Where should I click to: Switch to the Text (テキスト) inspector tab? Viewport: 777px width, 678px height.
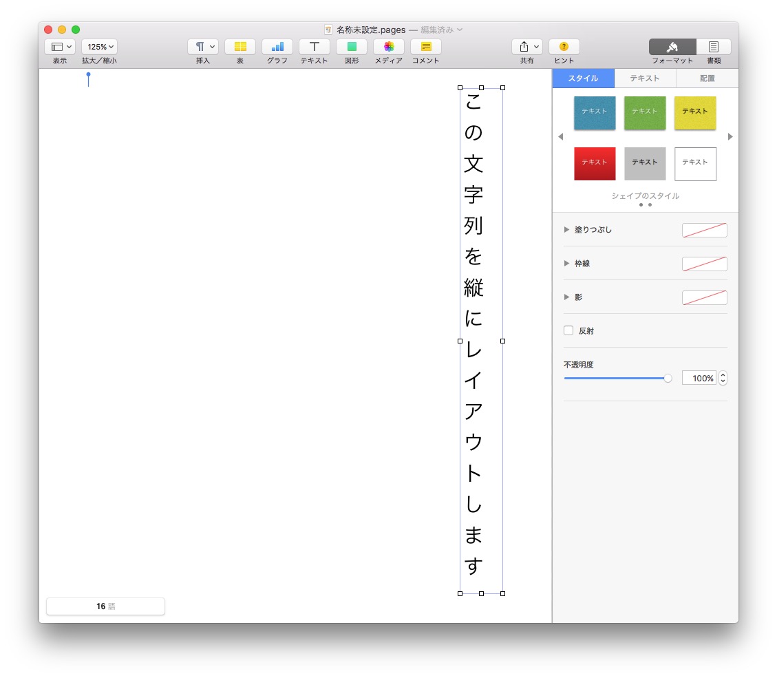coord(645,78)
